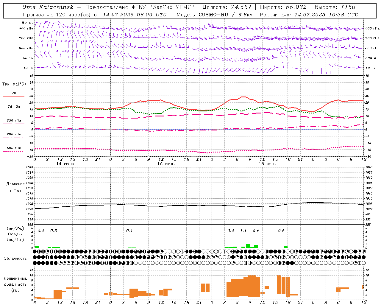Click the Ветер wind panel label
The width and height of the screenshot is (381, 305).
click(28, 23)
